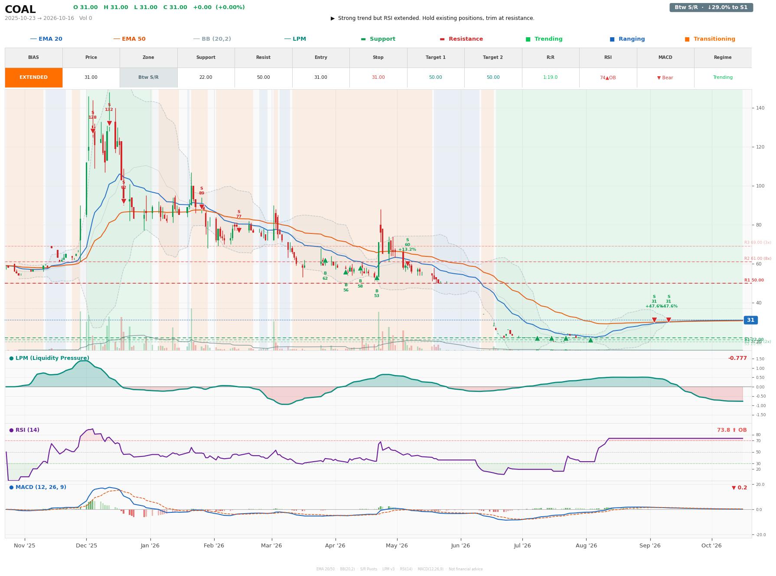776x576 pixels.
Task: Click the red Stop value 31.00
Action: click(x=378, y=78)
